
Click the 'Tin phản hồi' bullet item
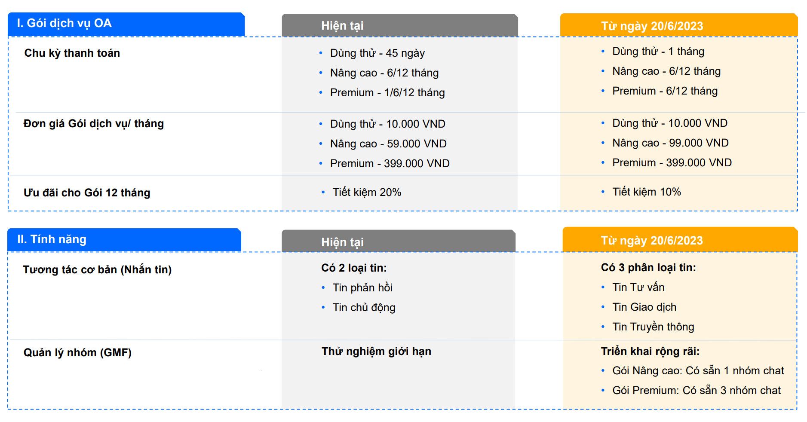tap(362, 287)
